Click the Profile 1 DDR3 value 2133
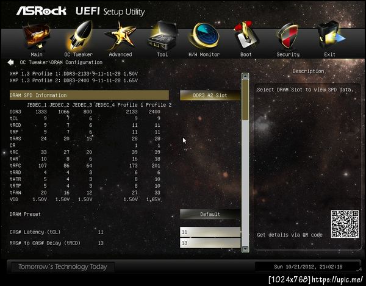Screen dimensions: 366x286 [x=132, y=112]
